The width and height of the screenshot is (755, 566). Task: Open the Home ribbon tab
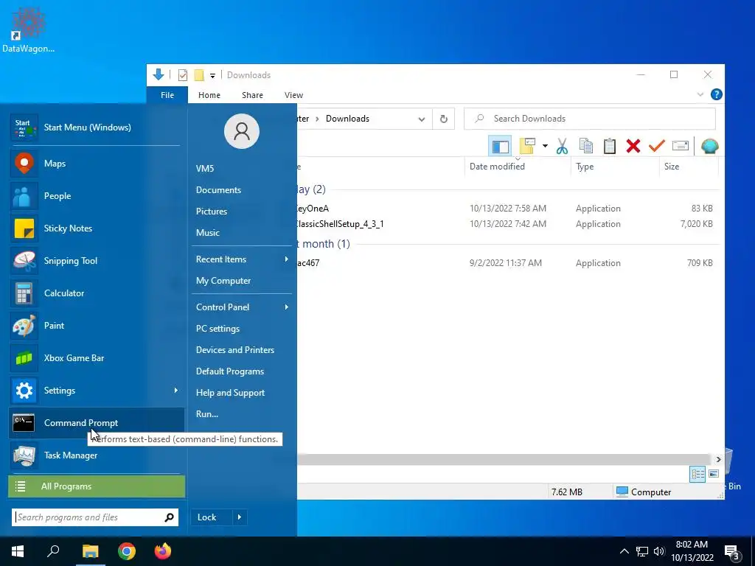[209, 95]
